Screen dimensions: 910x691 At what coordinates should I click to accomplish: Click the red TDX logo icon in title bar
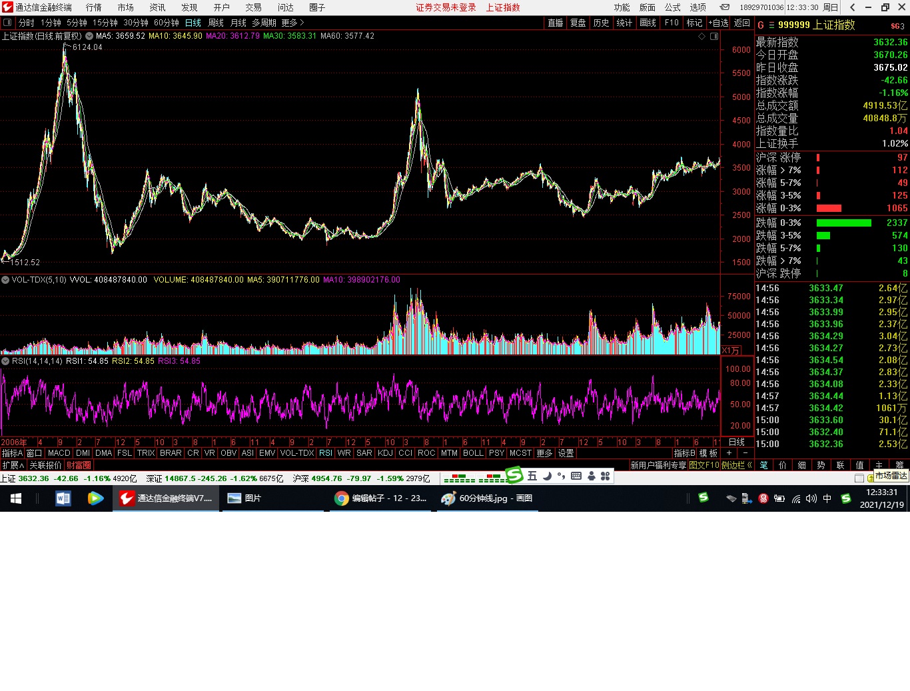[7, 7]
